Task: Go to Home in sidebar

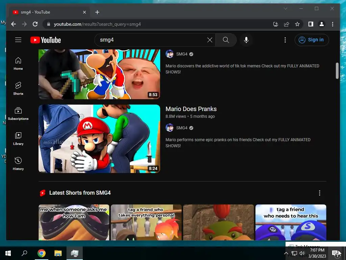Action: point(18,64)
